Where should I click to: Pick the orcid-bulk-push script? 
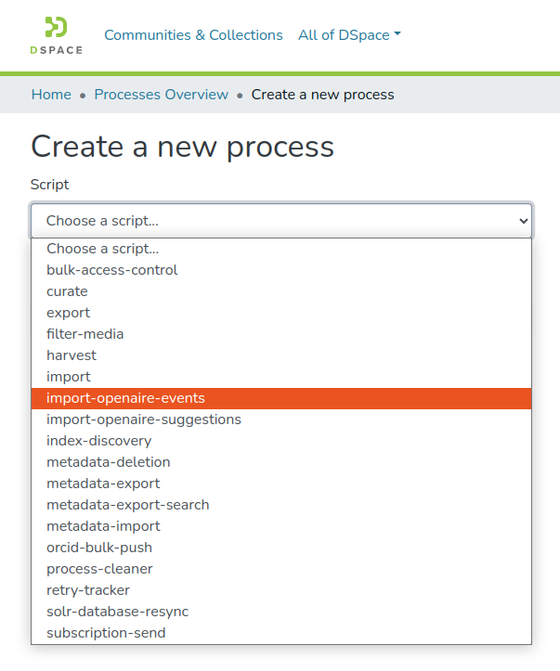coord(99,548)
